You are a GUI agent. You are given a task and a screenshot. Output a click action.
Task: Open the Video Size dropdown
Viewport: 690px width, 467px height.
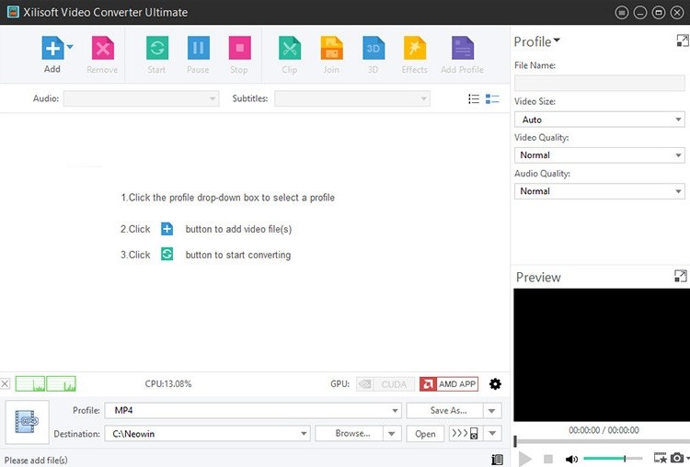(x=599, y=120)
